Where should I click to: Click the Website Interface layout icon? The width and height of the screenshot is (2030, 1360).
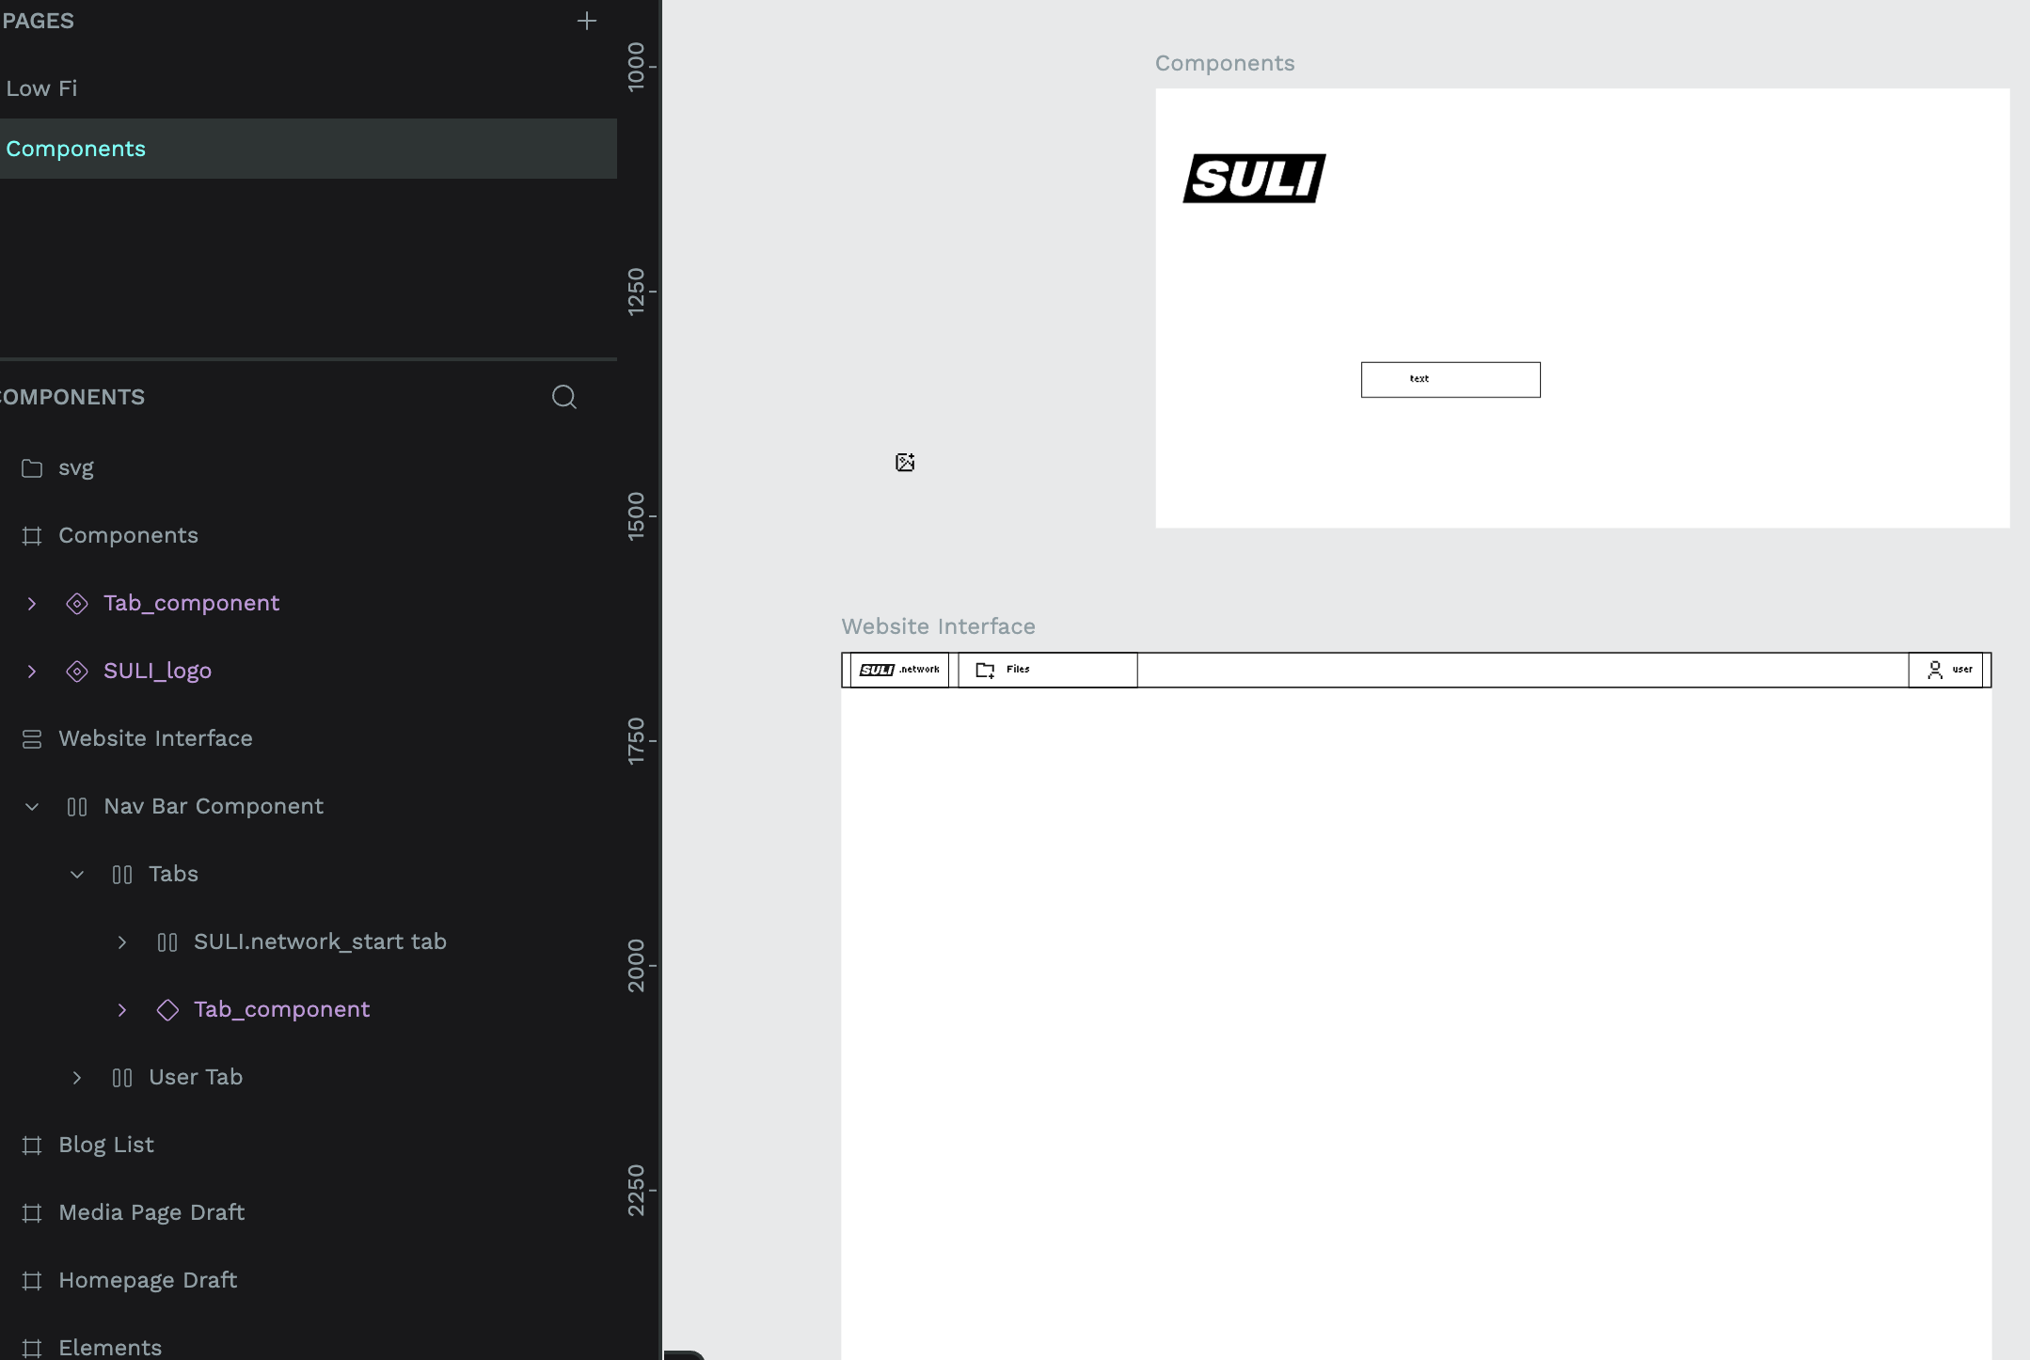click(32, 739)
